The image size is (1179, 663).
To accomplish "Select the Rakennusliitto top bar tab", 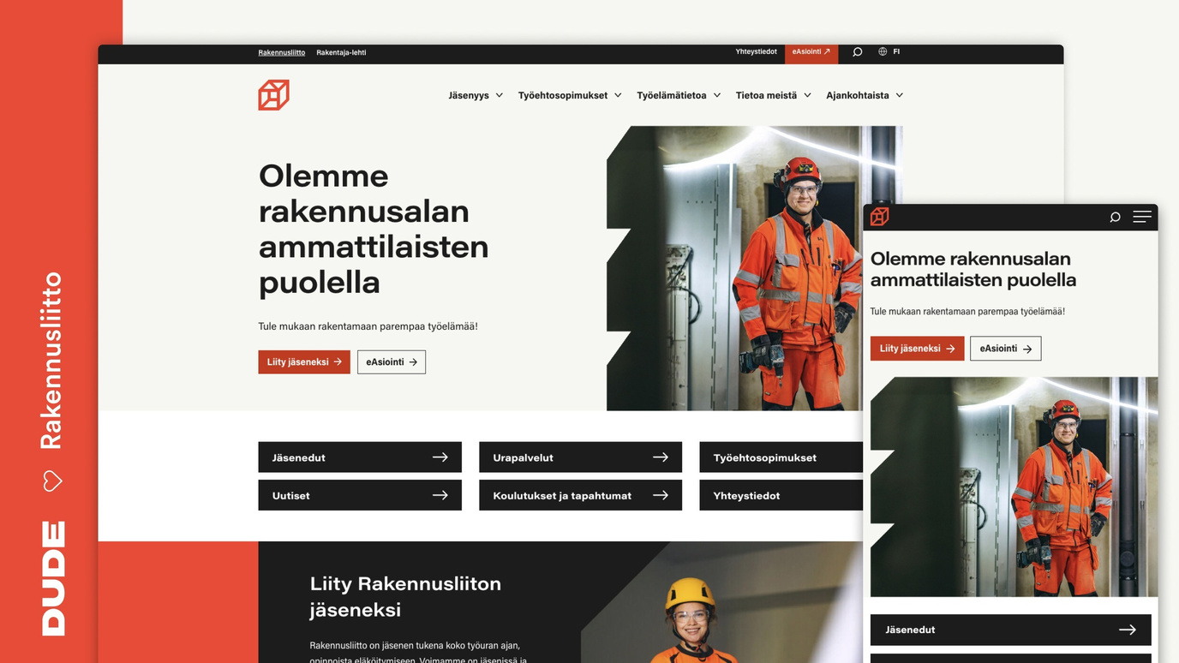I will pos(282,52).
